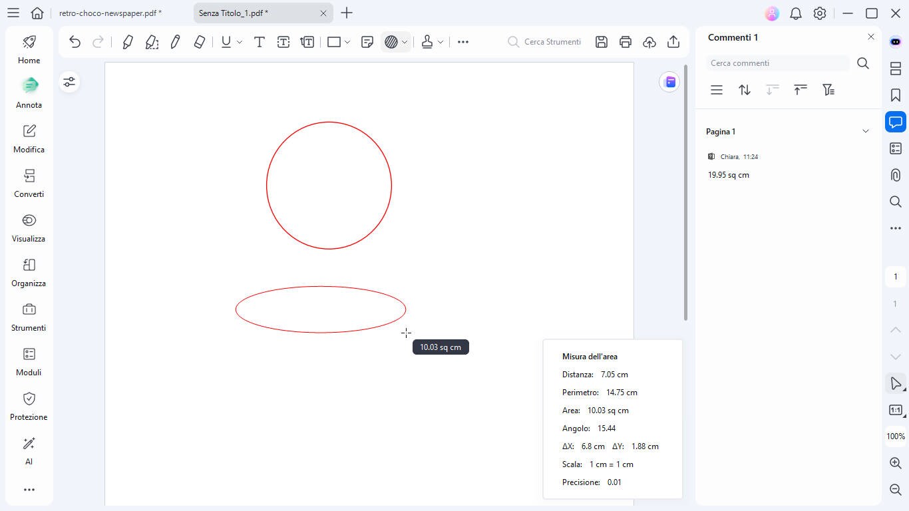
Task: Open the form fields panel
Action: [x=896, y=148]
